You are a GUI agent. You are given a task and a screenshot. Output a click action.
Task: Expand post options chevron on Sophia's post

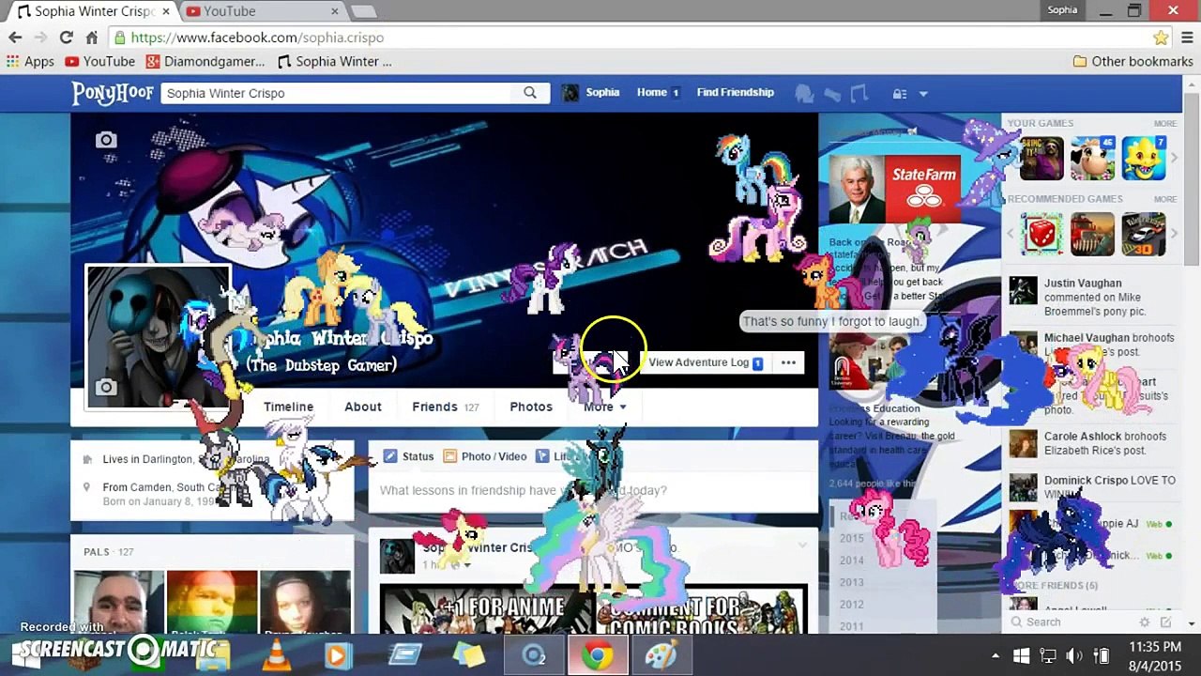tap(802, 545)
